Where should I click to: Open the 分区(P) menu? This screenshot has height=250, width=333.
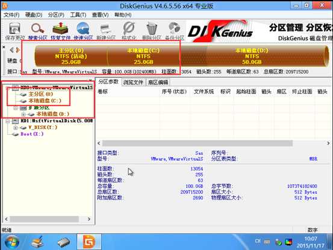point(56,15)
